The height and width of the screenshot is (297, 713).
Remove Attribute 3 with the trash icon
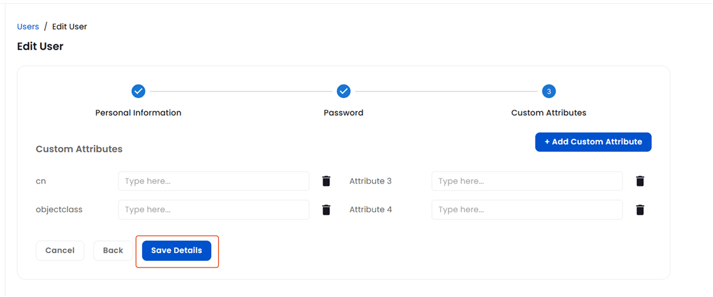(640, 181)
